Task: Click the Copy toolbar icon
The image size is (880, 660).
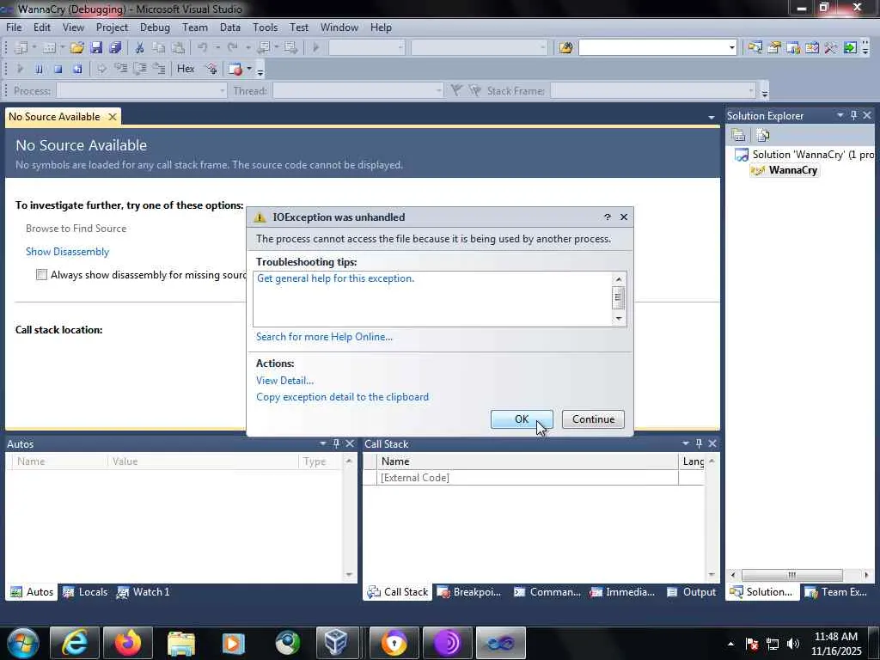Action: 159,48
